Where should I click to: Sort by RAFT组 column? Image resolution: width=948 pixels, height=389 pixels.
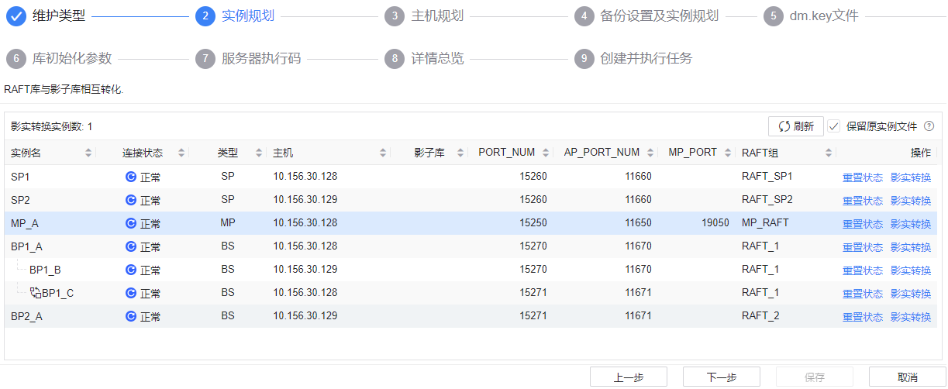pyautogui.click(x=829, y=153)
